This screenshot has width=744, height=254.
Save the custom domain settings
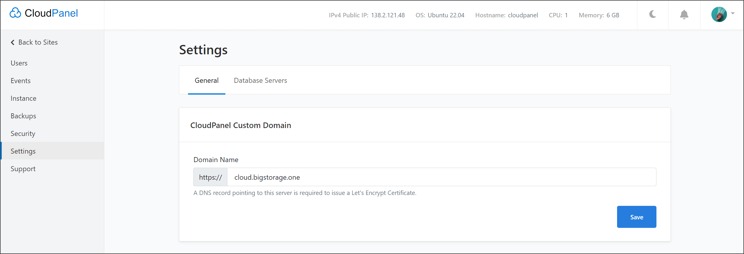click(x=636, y=217)
